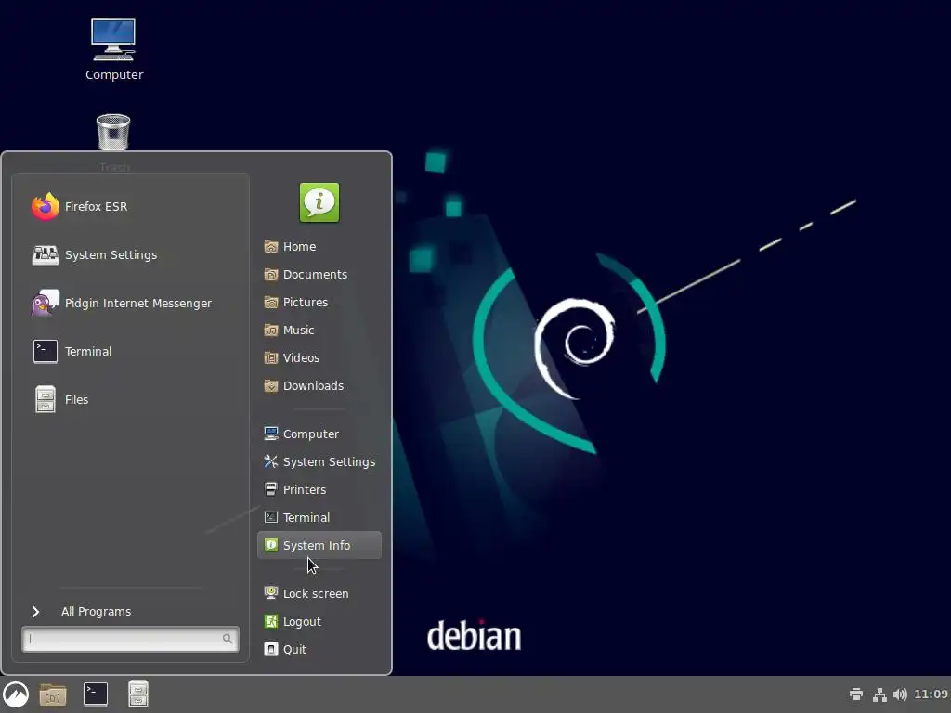This screenshot has width=951, height=713.
Task: Select System Info menu entry
Action: [x=319, y=546]
